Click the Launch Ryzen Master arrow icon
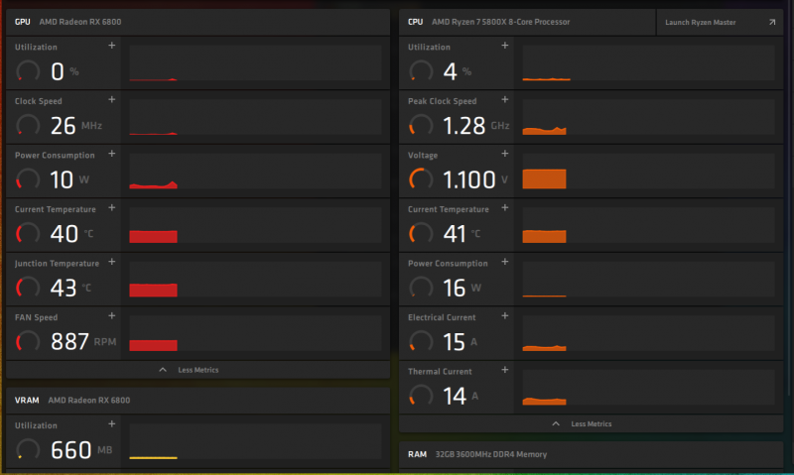Screen dimensions: 794x475 pos(772,22)
